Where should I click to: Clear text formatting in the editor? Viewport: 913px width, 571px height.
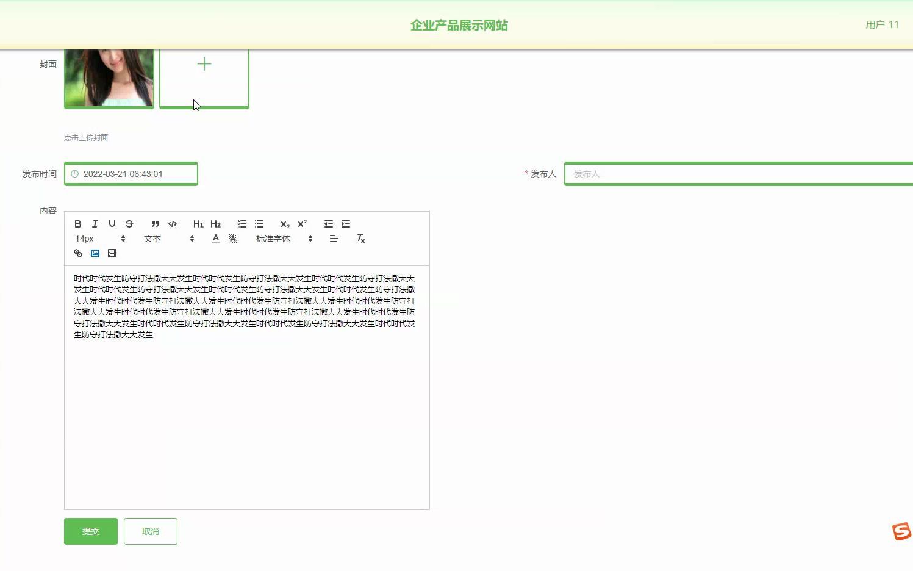[360, 239]
